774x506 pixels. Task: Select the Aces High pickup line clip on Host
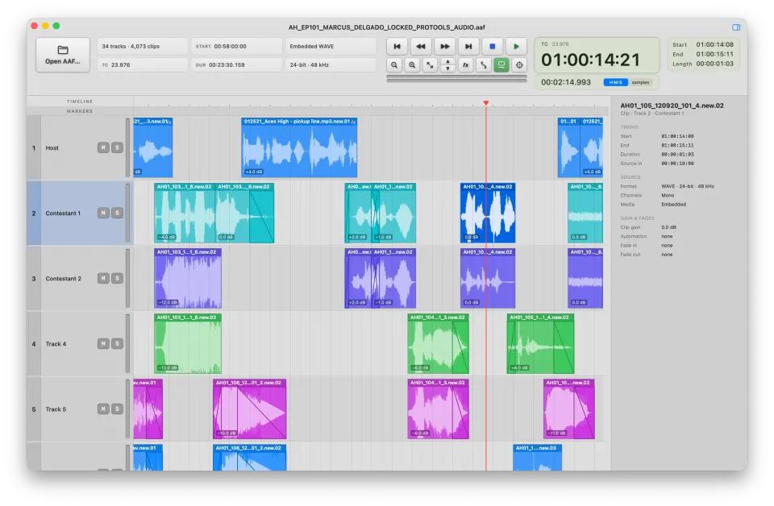(299, 147)
